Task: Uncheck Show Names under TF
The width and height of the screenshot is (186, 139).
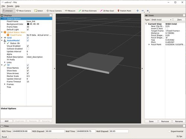Action: [28, 68]
